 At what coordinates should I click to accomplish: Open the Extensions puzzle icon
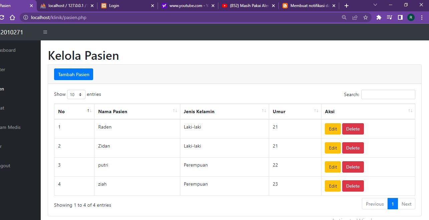coord(379,17)
